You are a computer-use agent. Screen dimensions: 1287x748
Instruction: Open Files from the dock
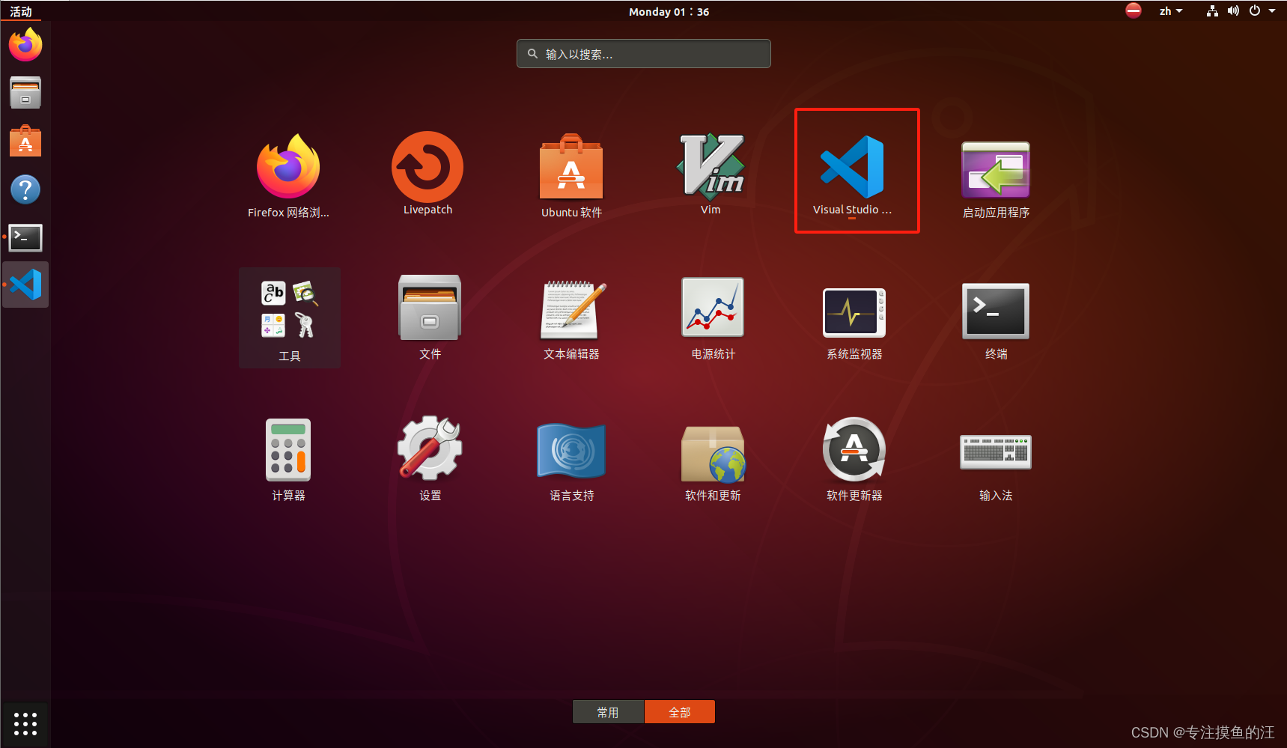pos(25,93)
